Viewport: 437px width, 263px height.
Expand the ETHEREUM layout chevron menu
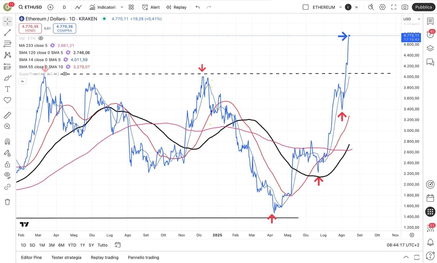click(340, 7)
